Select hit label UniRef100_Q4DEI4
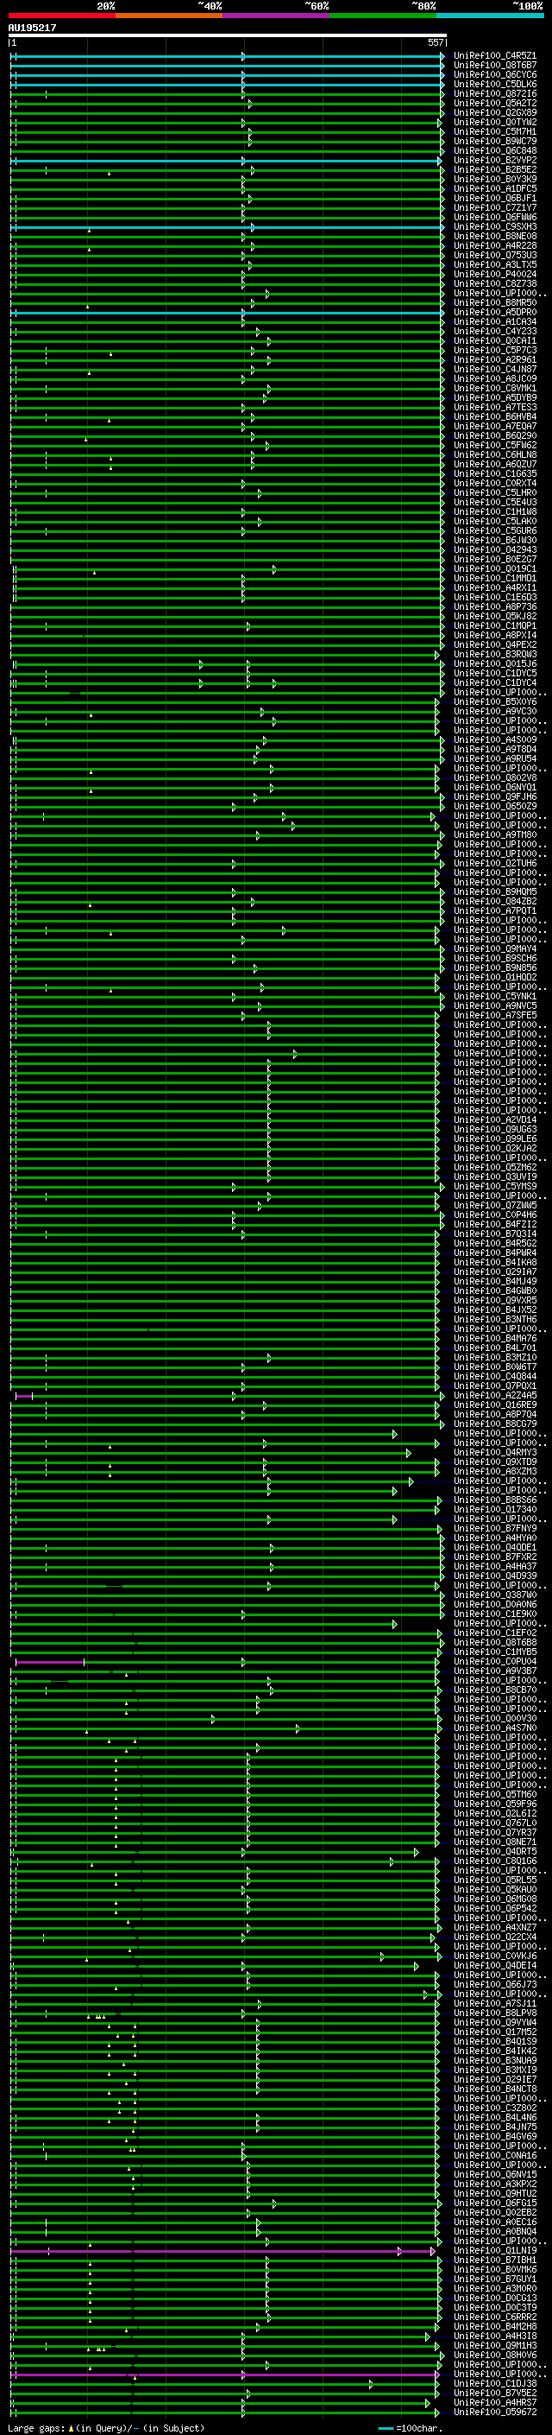Viewport: 552px width, 2435px height. coord(494,1966)
